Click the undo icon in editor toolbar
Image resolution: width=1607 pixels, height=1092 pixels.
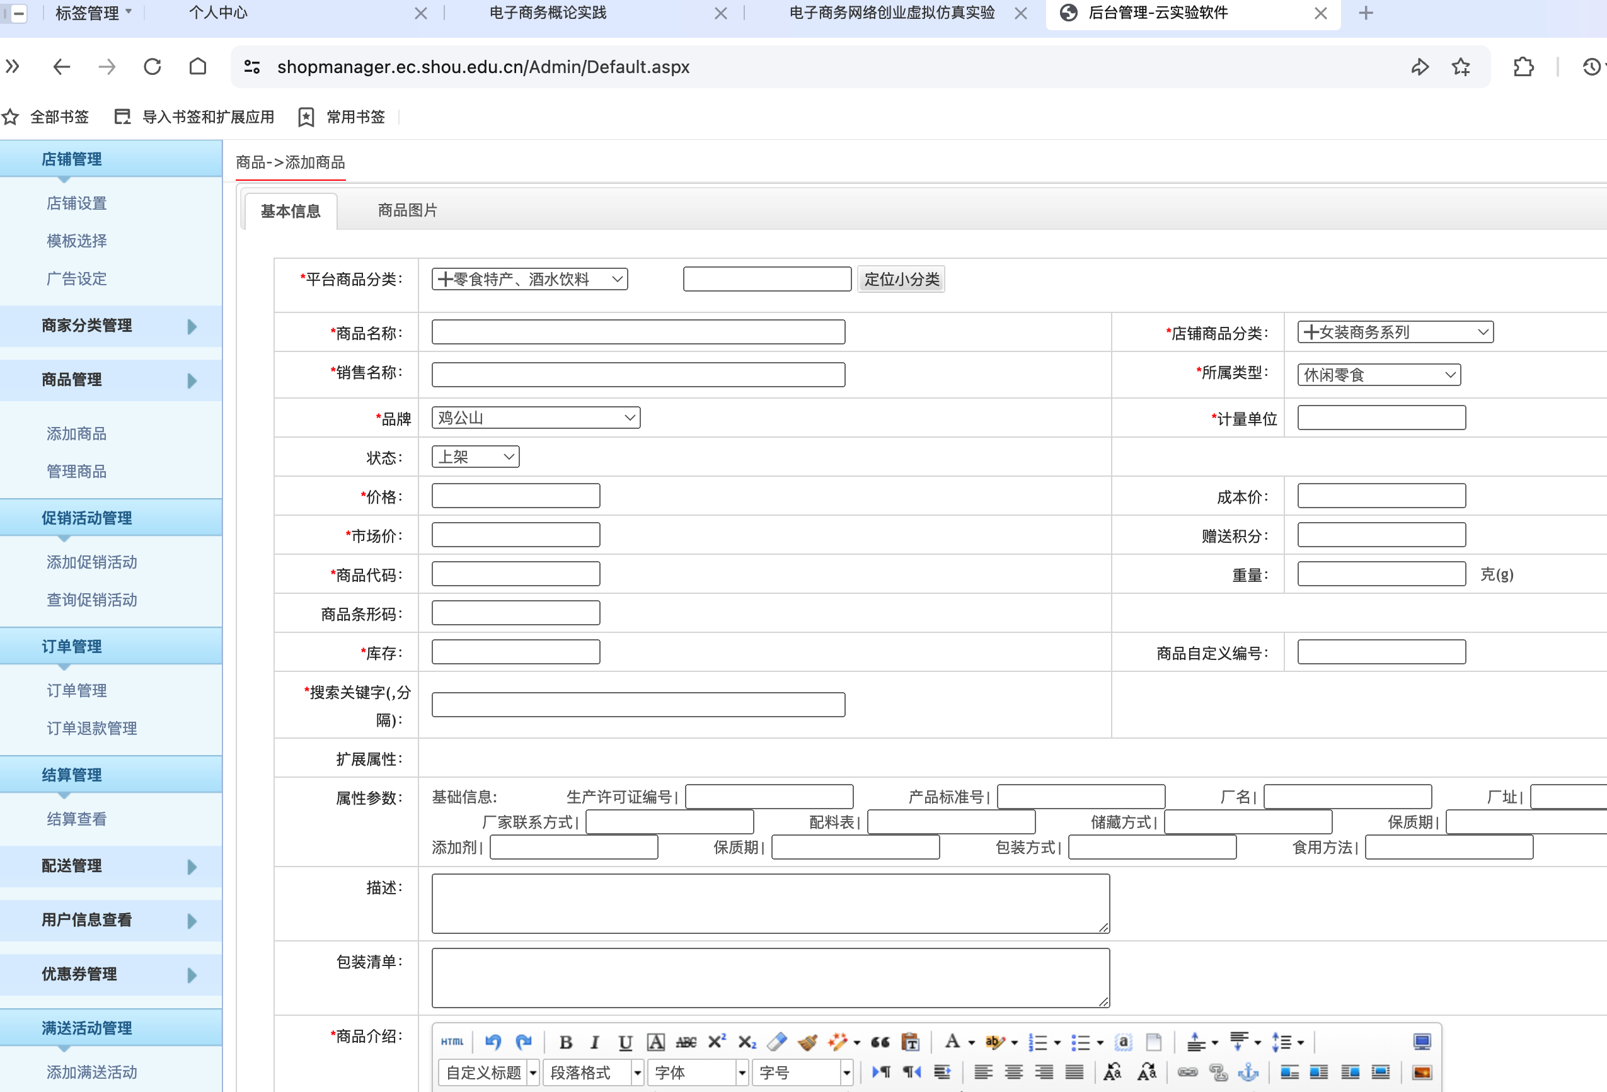coord(492,1042)
